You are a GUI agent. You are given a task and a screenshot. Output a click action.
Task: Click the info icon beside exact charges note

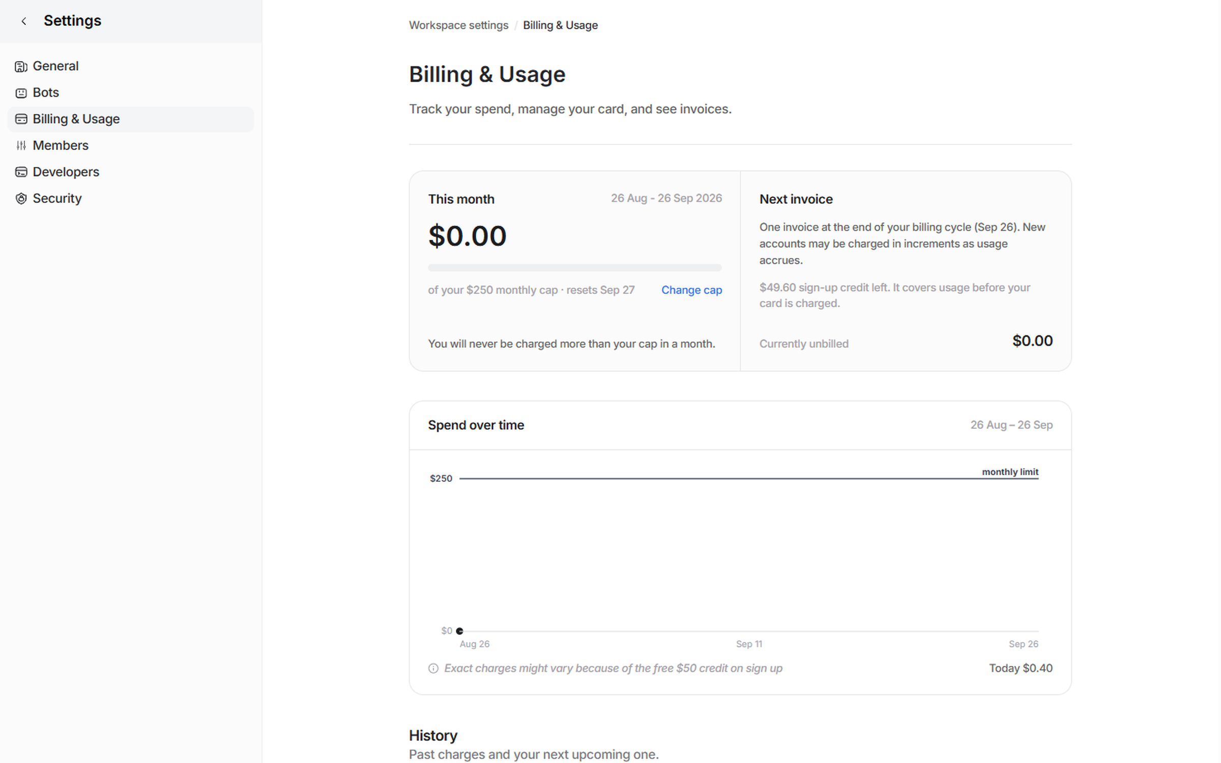point(433,668)
